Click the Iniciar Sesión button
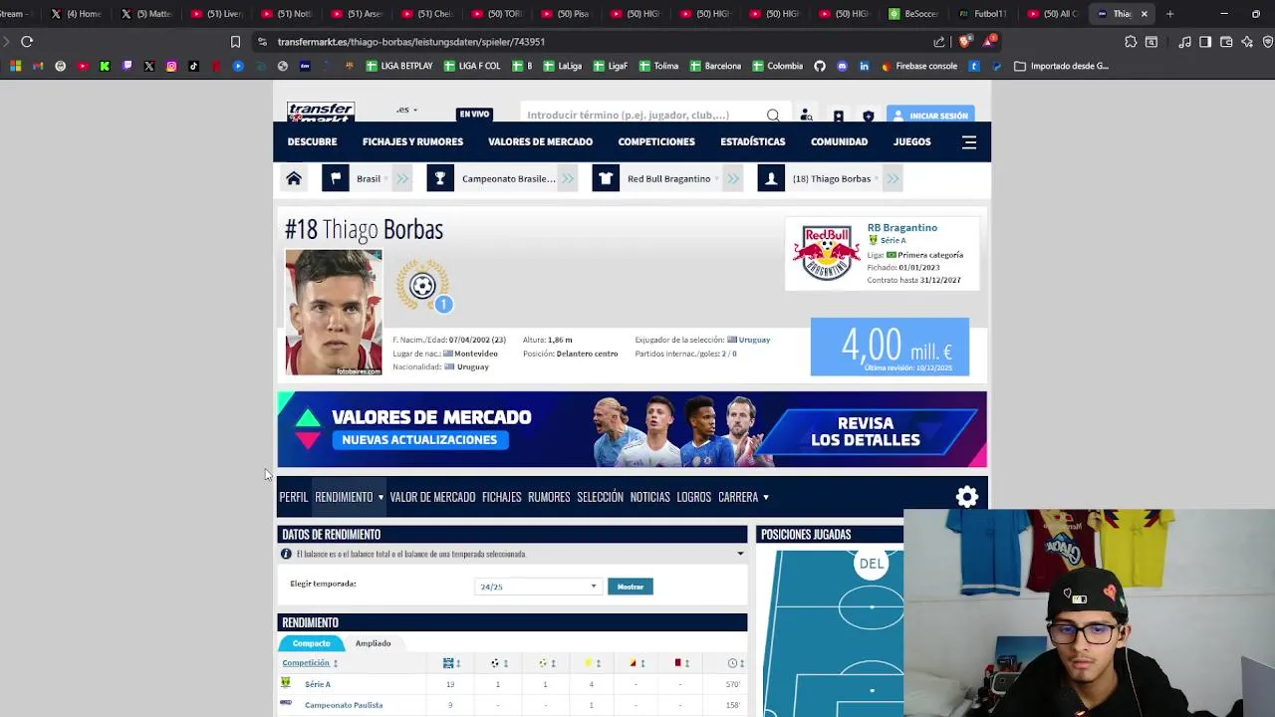This screenshot has width=1275, height=717. click(930, 116)
